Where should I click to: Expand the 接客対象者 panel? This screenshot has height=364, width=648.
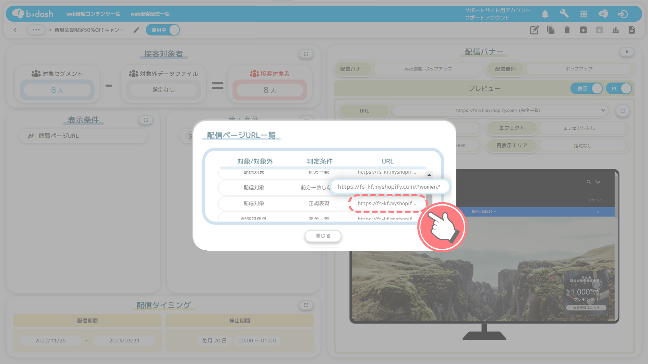306,54
